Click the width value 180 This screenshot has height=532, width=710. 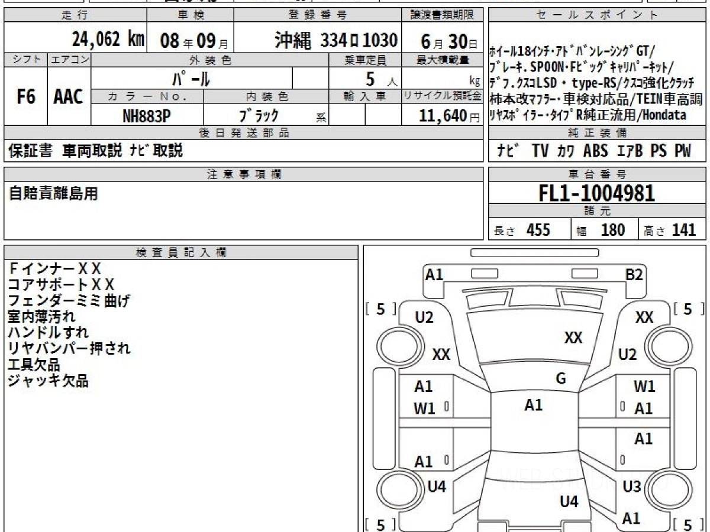click(612, 230)
